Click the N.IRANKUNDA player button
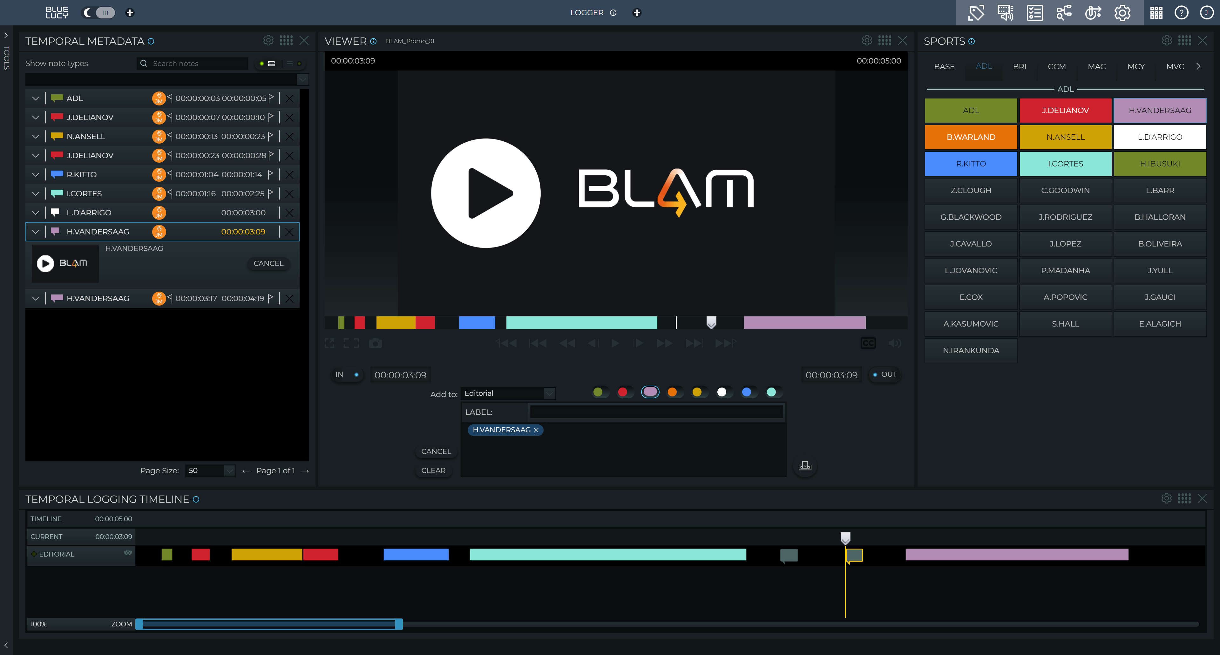1220x655 pixels. (x=971, y=351)
